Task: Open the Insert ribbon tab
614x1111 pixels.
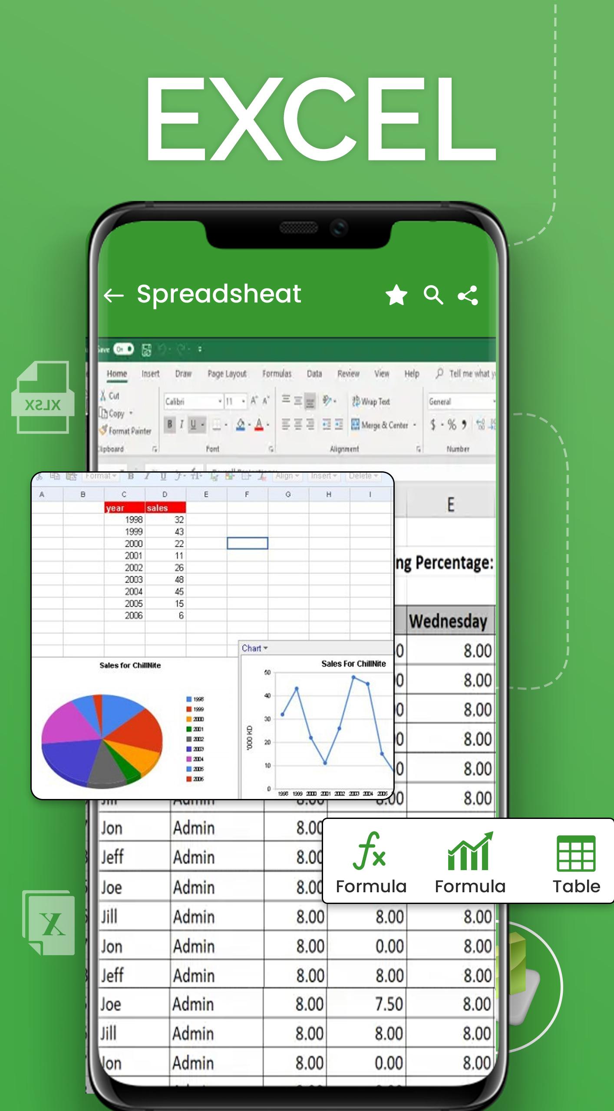Action: tap(150, 374)
